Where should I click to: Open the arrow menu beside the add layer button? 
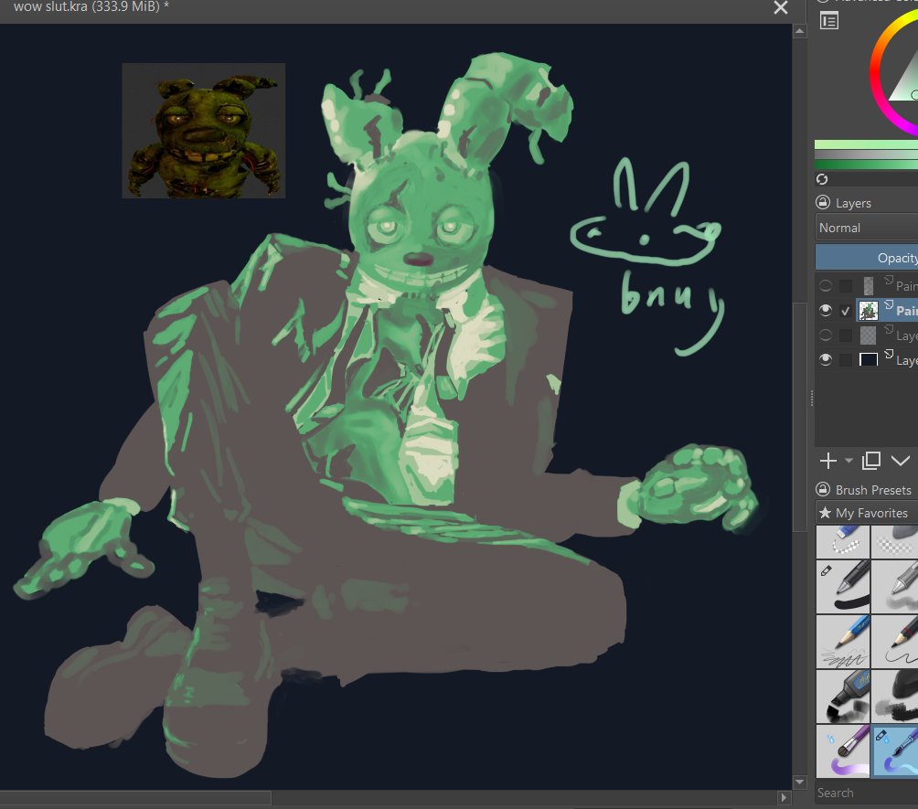pyautogui.click(x=849, y=462)
